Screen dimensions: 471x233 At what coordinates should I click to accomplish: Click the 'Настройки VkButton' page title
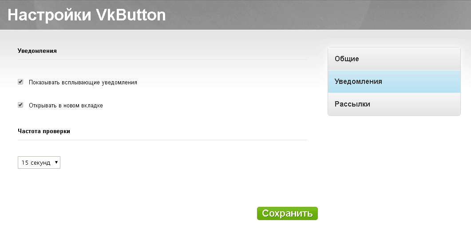87,16
